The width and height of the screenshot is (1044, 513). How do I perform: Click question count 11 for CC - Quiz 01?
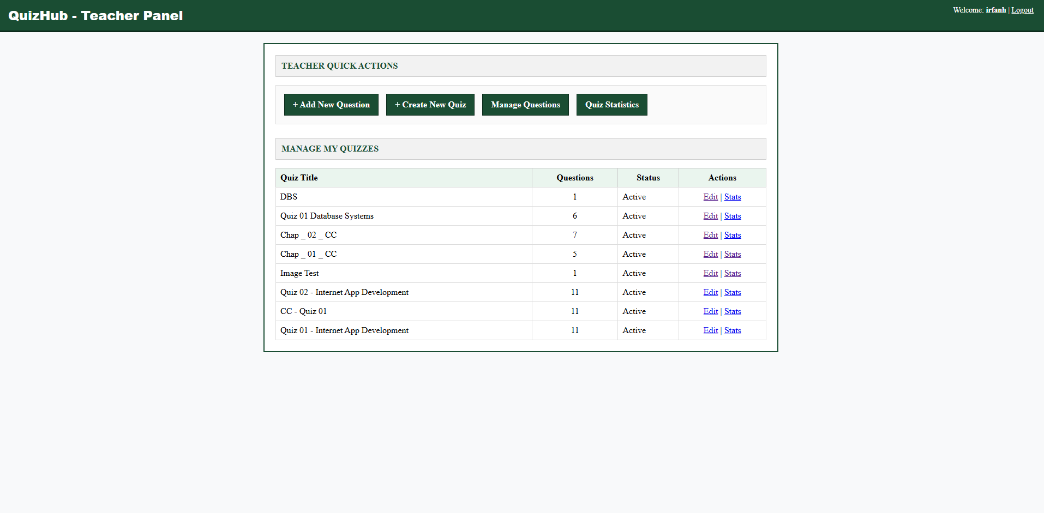[575, 311]
